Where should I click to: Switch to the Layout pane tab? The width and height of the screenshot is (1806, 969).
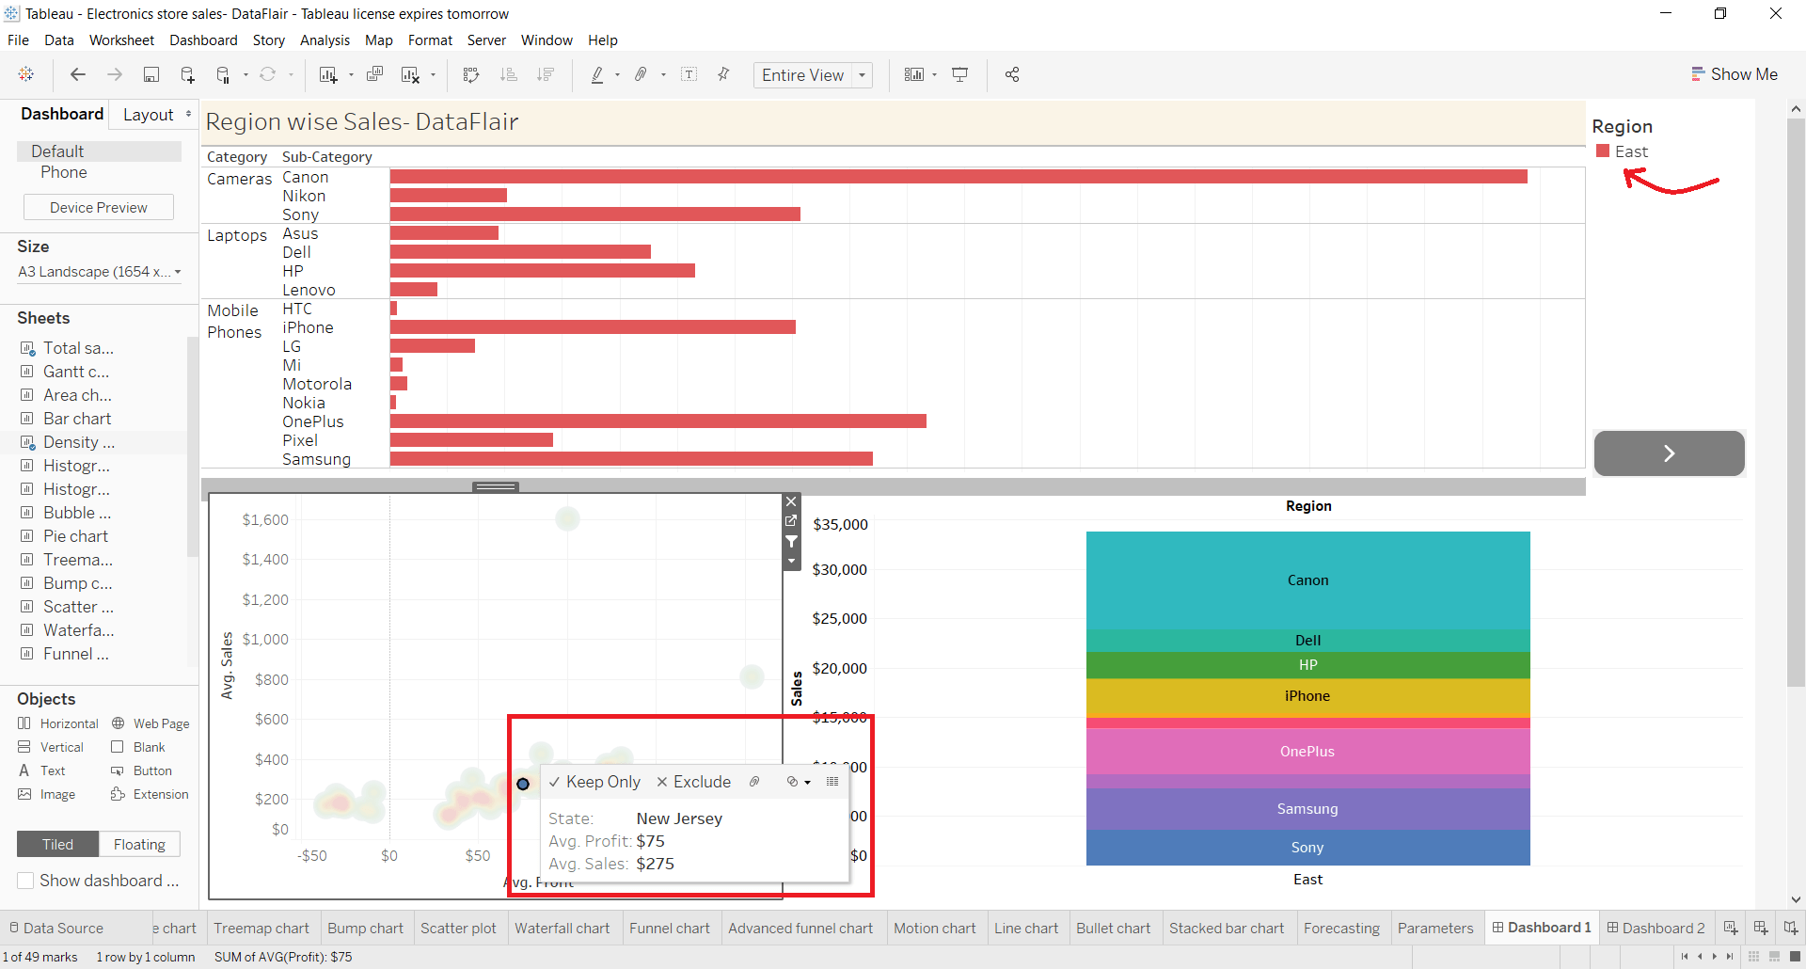point(149,115)
